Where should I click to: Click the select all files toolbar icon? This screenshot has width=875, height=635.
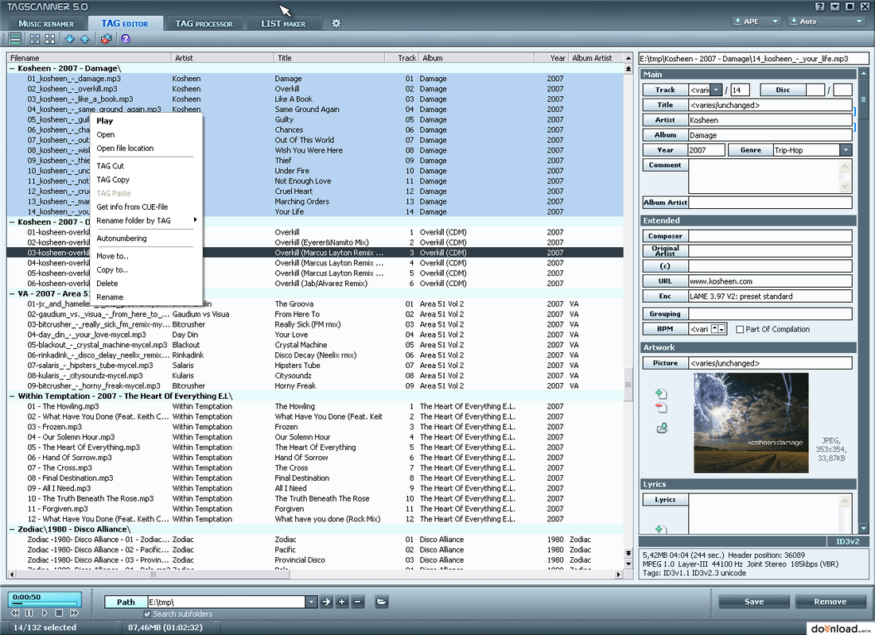(34, 39)
